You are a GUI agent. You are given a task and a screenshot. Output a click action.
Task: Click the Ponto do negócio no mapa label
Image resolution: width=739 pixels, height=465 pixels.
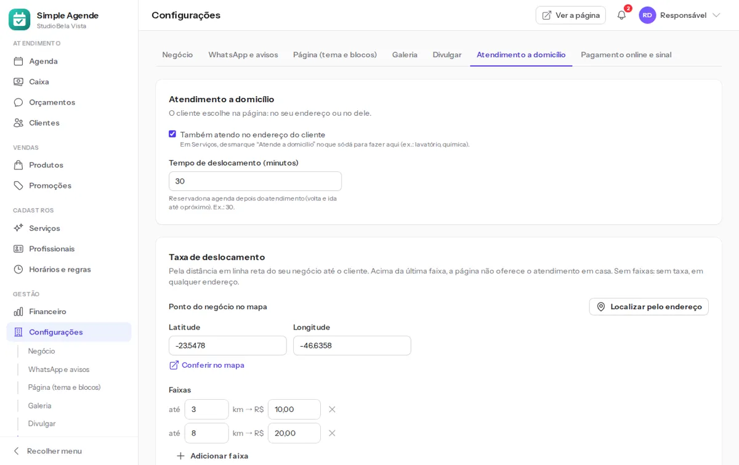pos(218,307)
